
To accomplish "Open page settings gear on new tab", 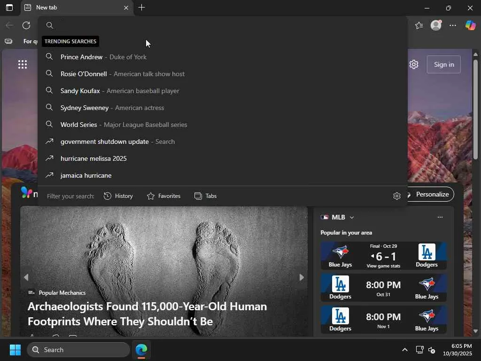I will click(x=414, y=64).
